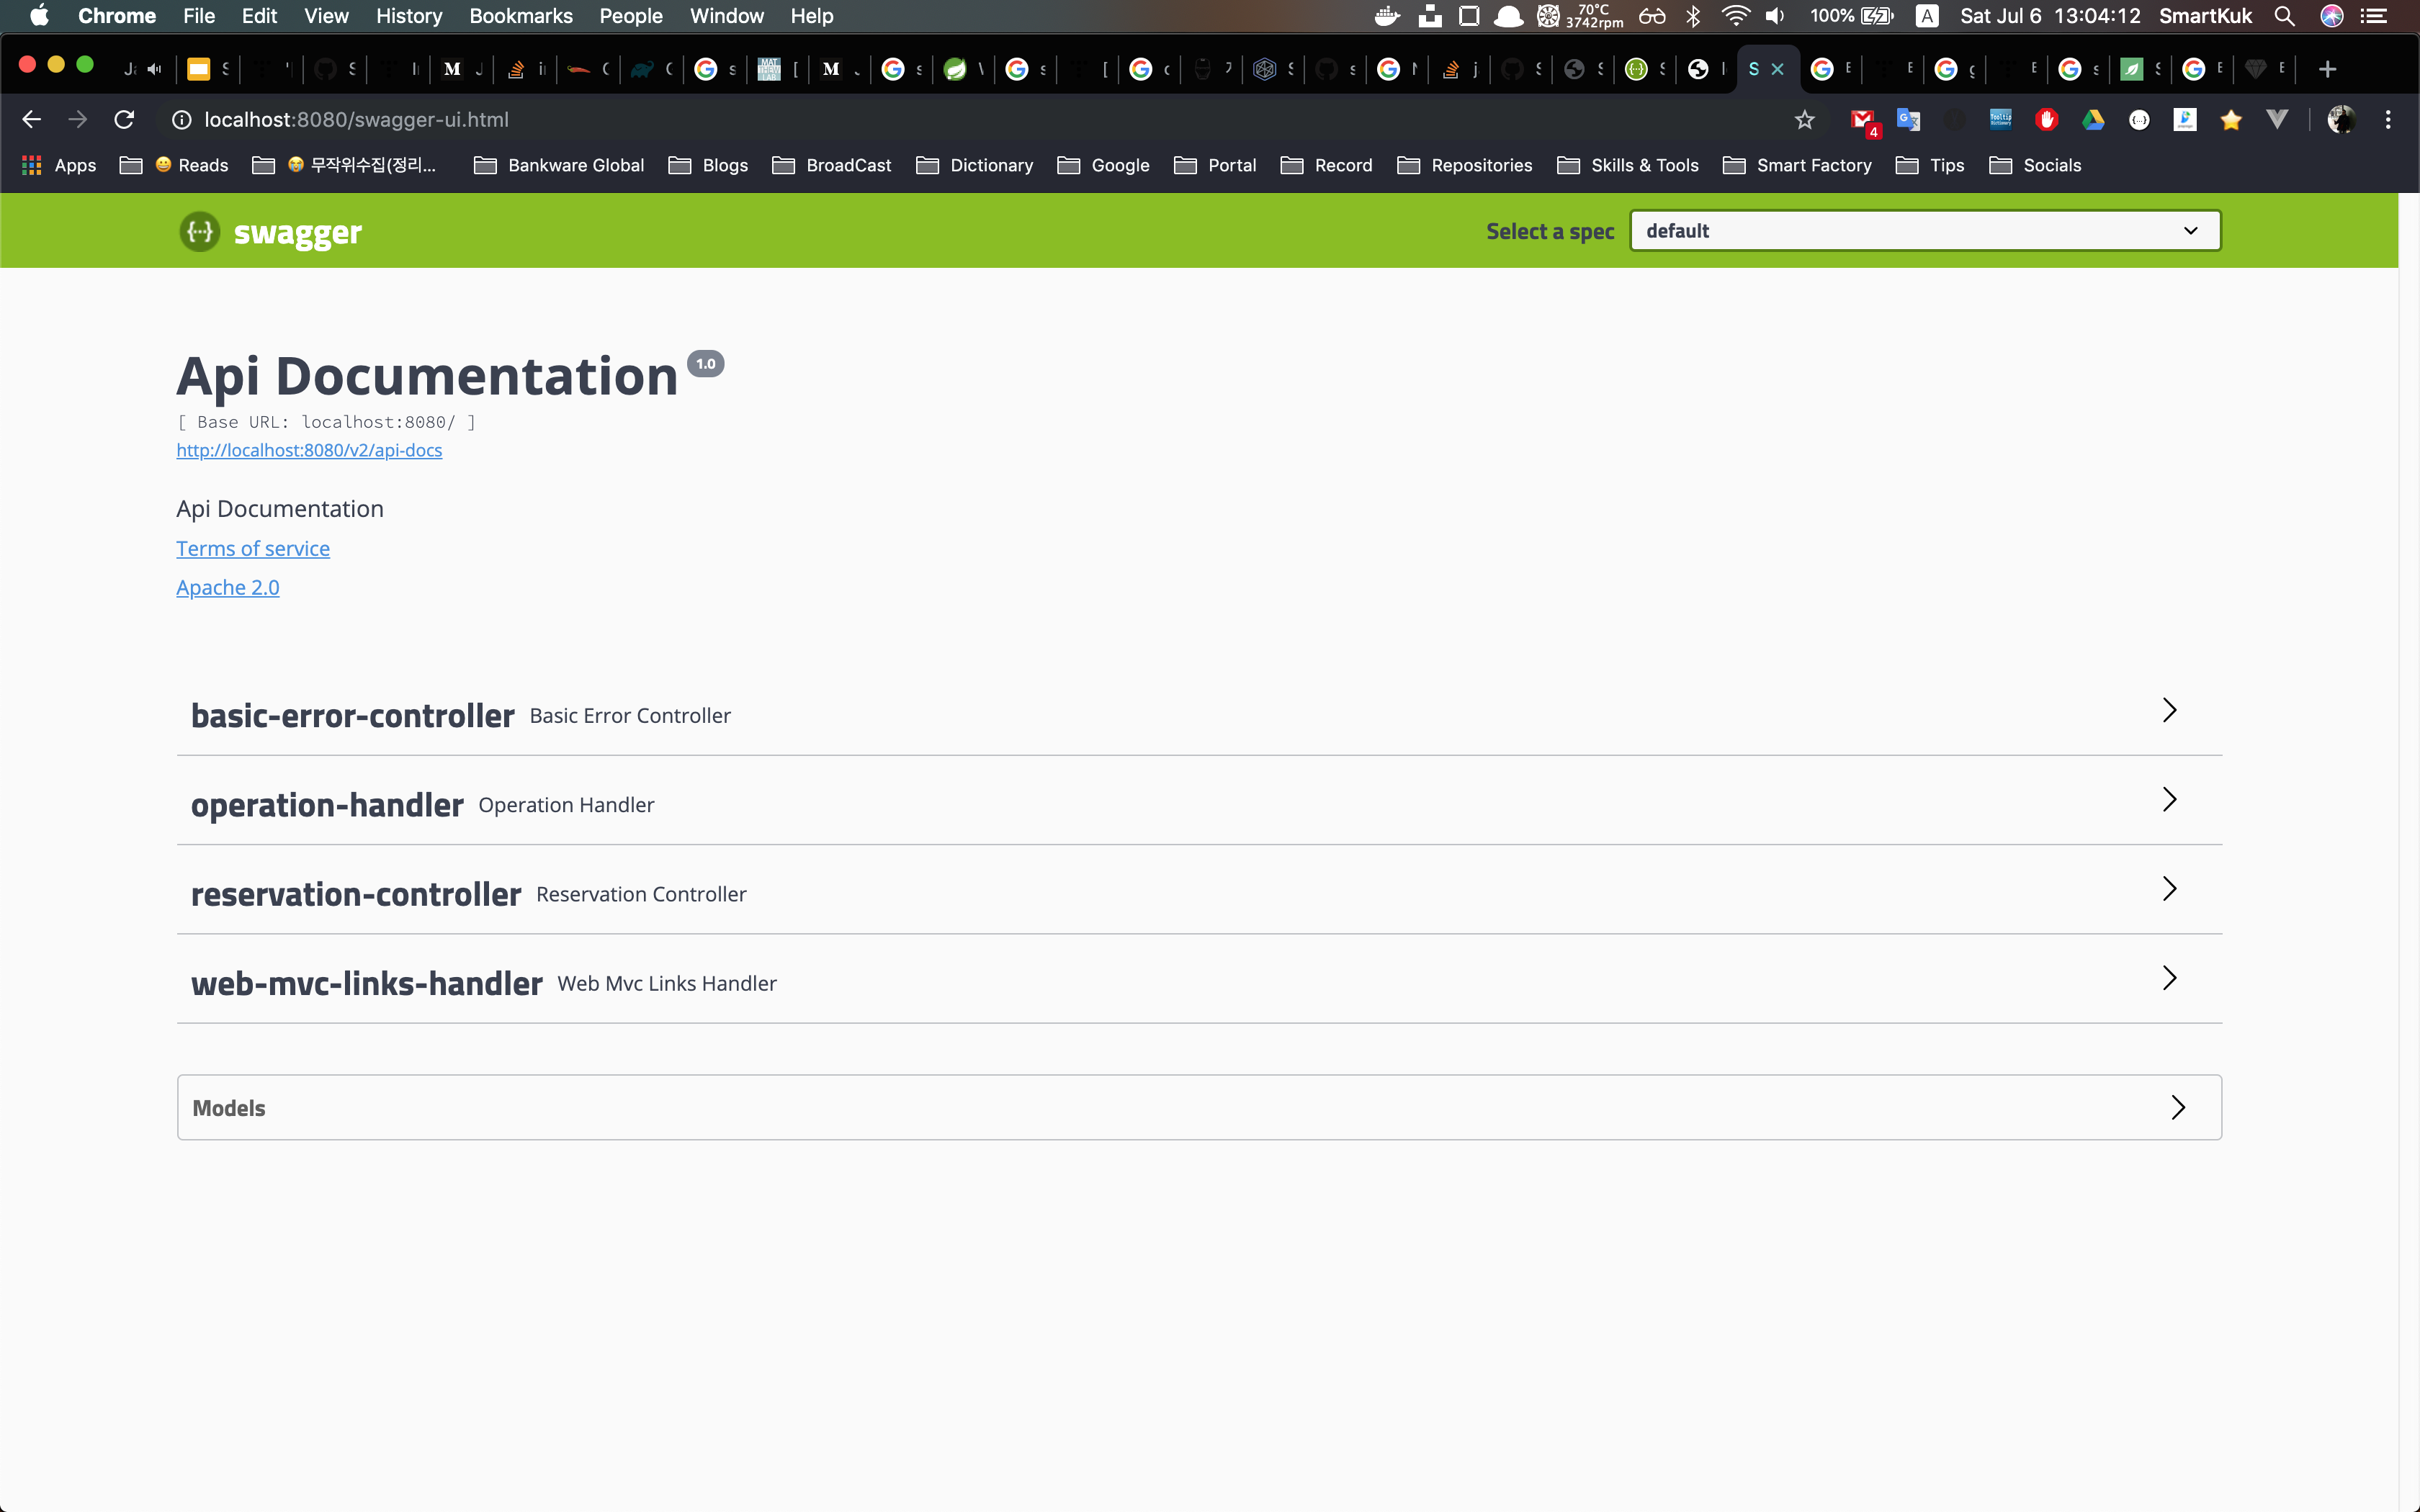Open the History menu
Viewport: 2420px width, 1512px height.
point(408,16)
